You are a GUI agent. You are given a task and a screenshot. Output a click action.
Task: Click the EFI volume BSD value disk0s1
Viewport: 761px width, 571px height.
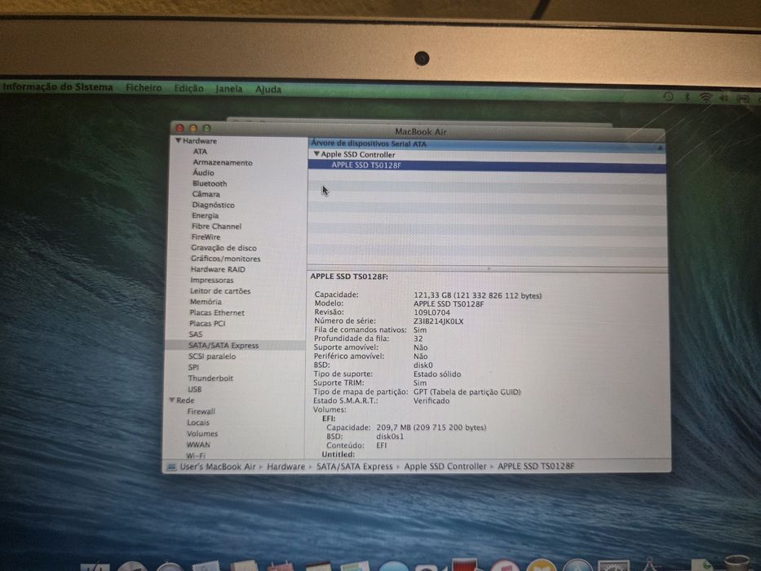pyautogui.click(x=390, y=436)
